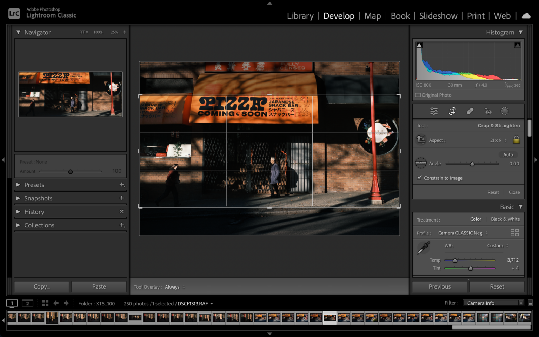Screen dimensions: 539x337
Task: Open the Edit adjustments panel icon
Action: [x=434, y=111]
